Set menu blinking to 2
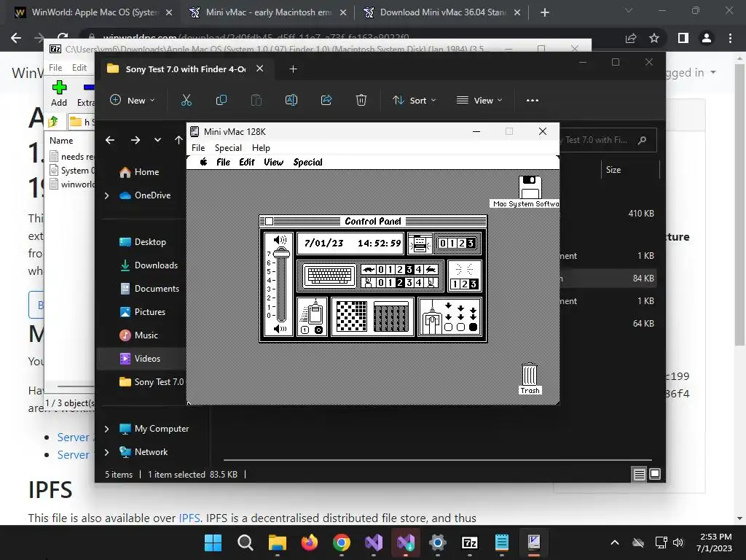 [x=461, y=244]
